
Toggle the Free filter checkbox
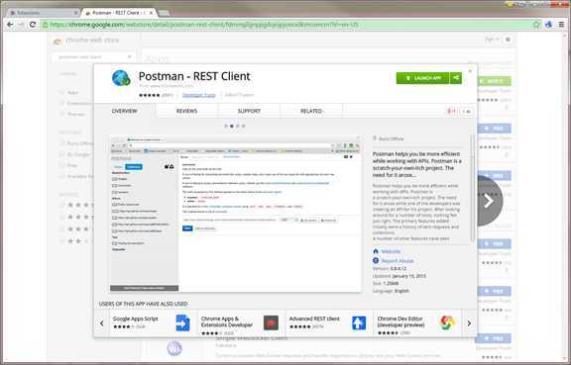[62, 165]
